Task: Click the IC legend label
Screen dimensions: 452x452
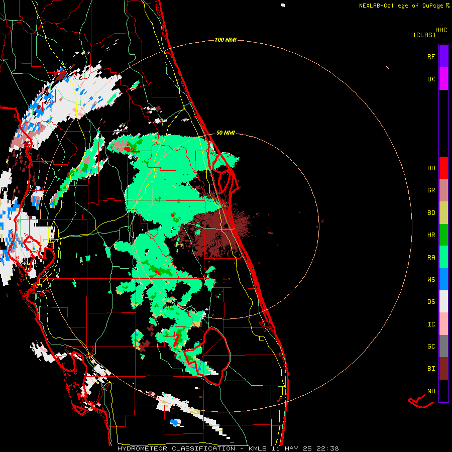Action: pyautogui.click(x=431, y=324)
